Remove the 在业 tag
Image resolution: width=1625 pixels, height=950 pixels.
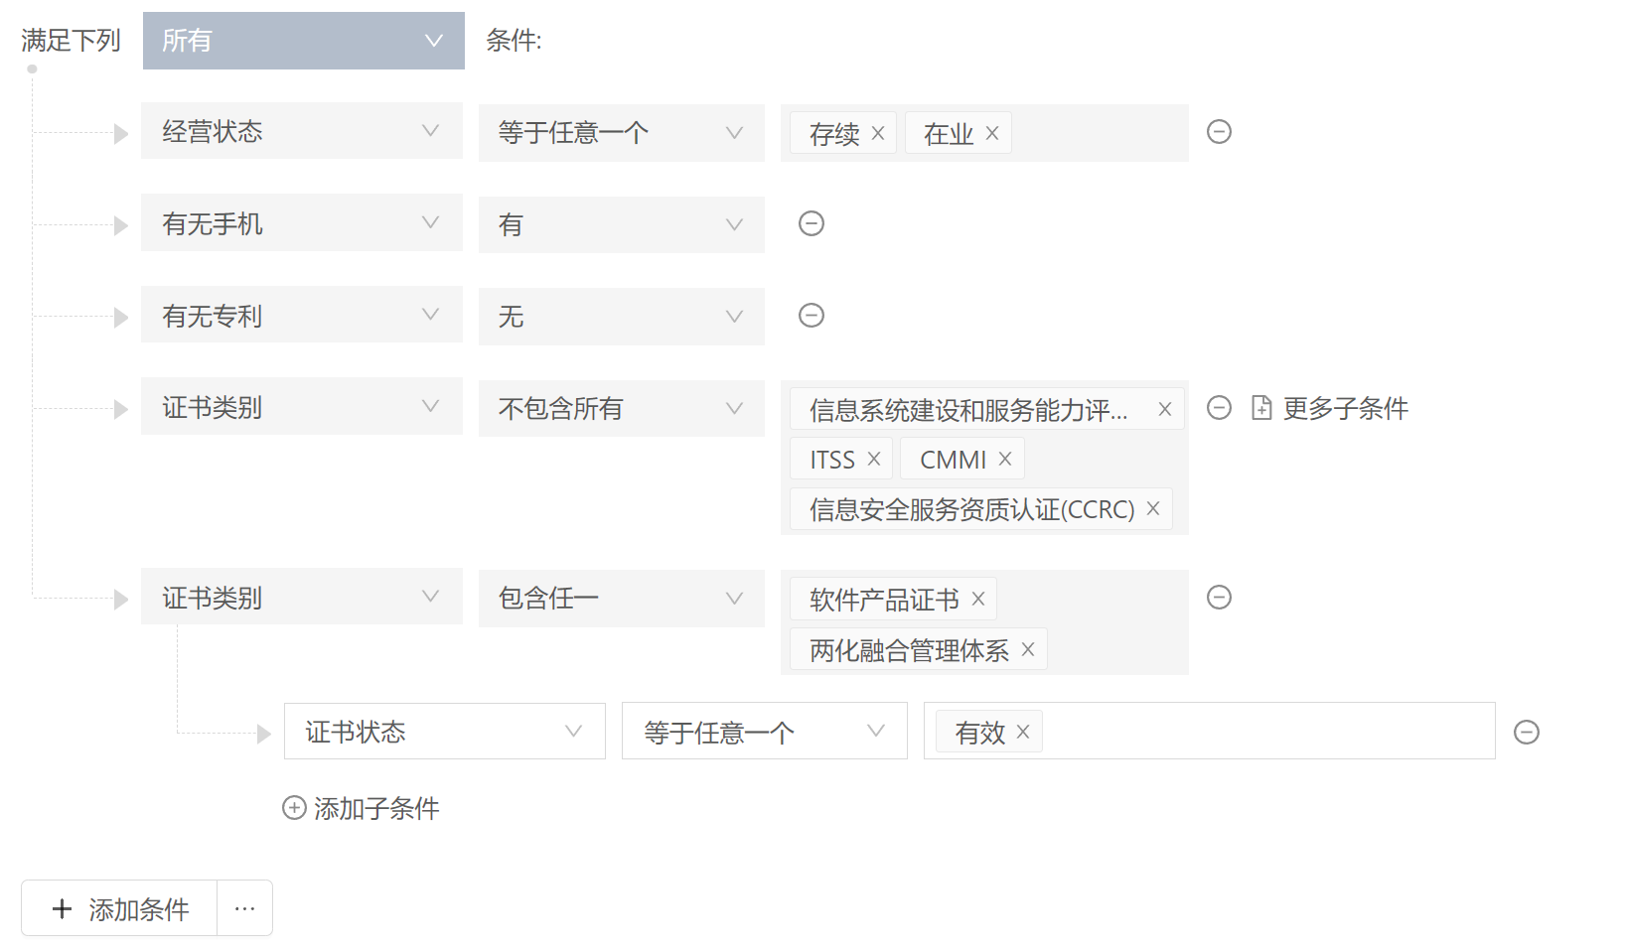(x=992, y=133)
